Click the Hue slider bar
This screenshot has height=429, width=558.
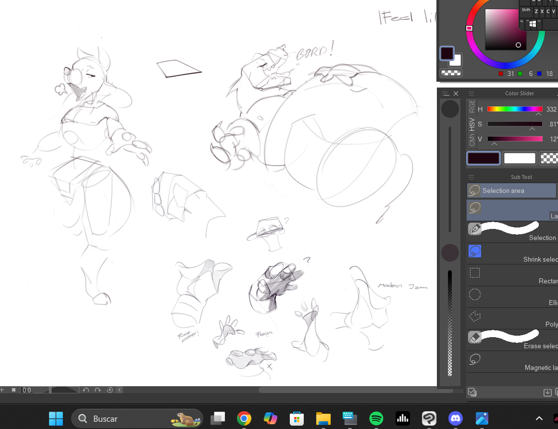[x=515, y=109]
